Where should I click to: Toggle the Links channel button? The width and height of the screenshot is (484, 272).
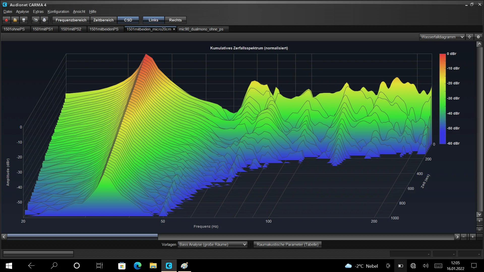[154, 20]
